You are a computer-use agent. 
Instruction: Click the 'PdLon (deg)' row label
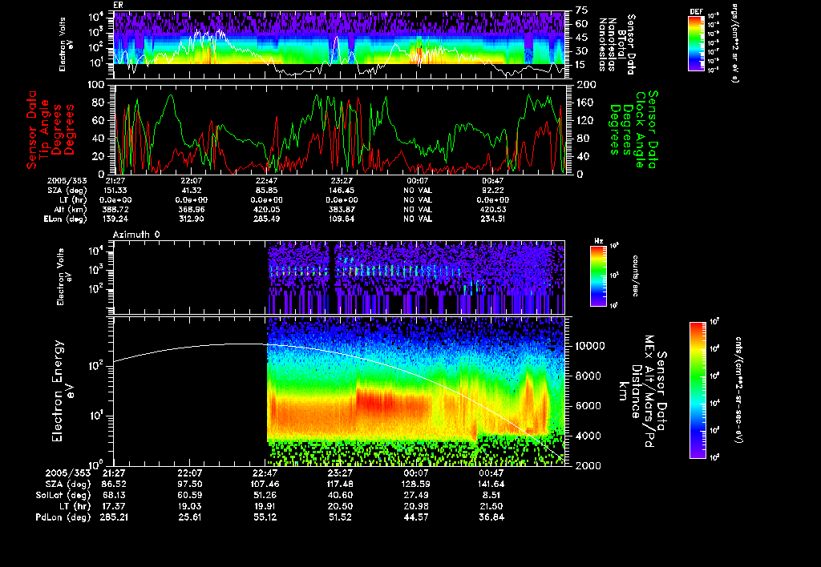63,517
